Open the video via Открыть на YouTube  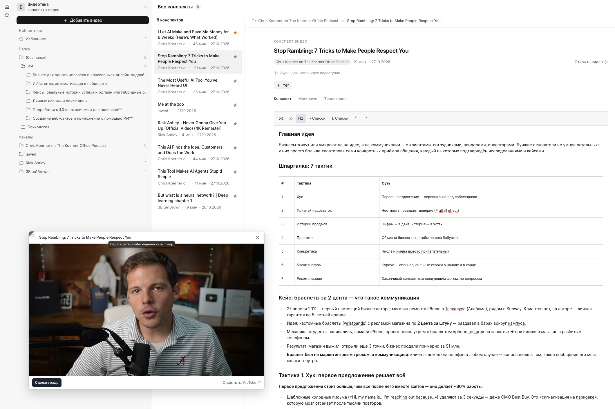[242, 383]
